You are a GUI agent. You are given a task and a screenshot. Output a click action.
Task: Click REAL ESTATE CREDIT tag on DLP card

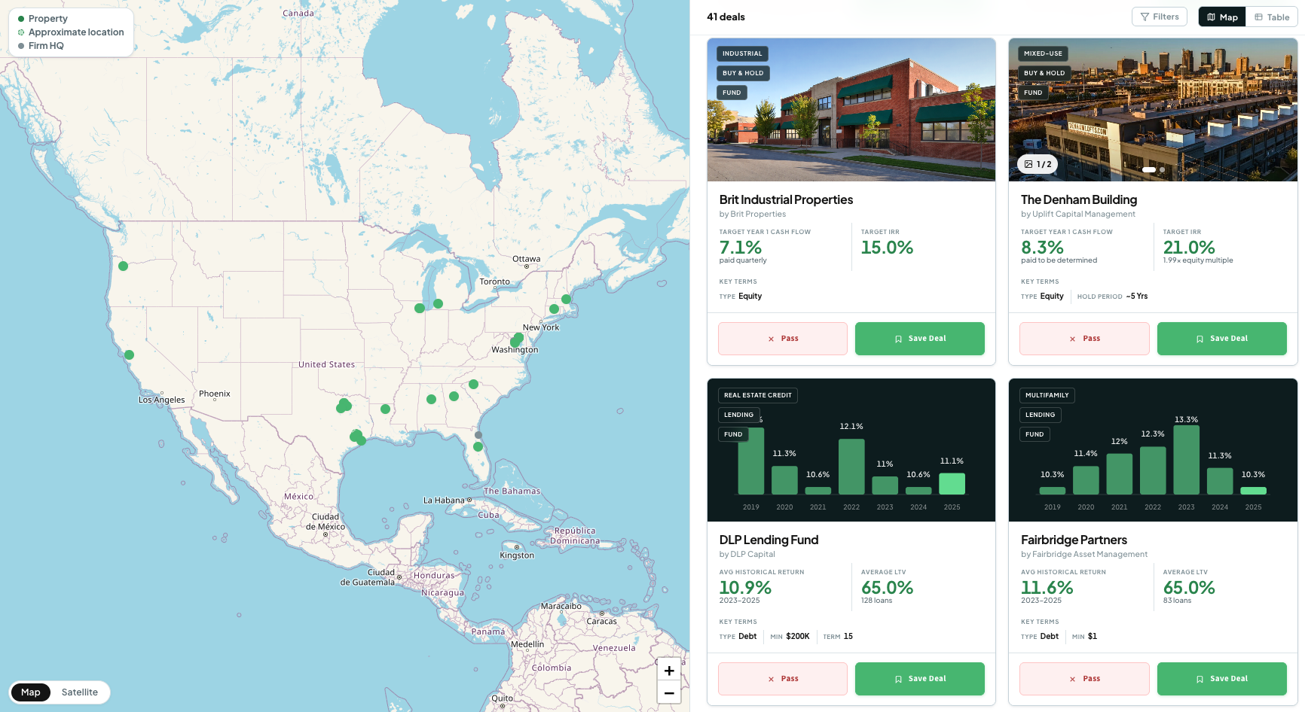click(757, 395)
